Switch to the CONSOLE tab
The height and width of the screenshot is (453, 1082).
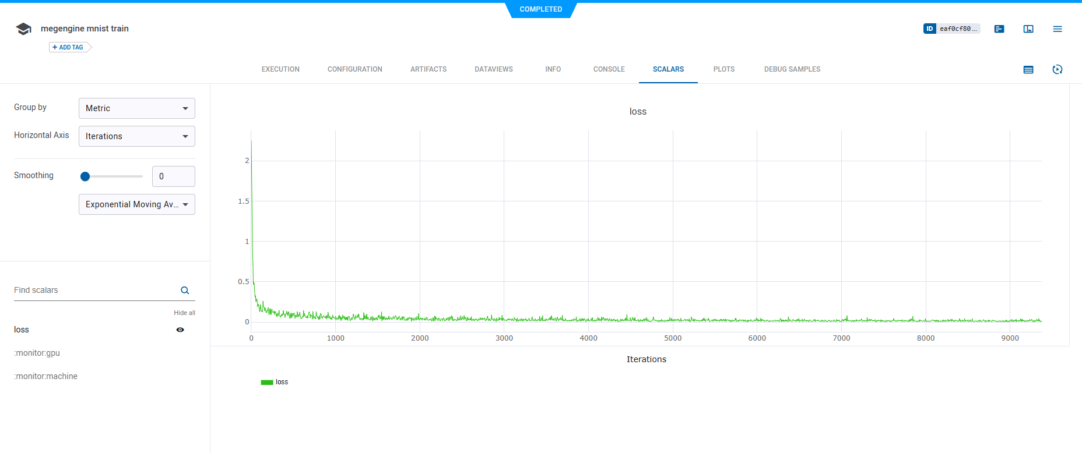[609, 69]
